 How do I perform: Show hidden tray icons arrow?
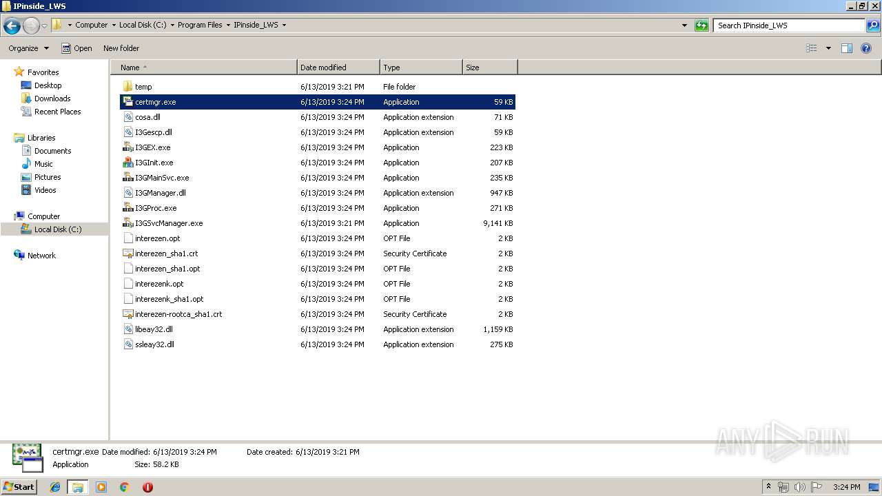click(x=768, y=486)
